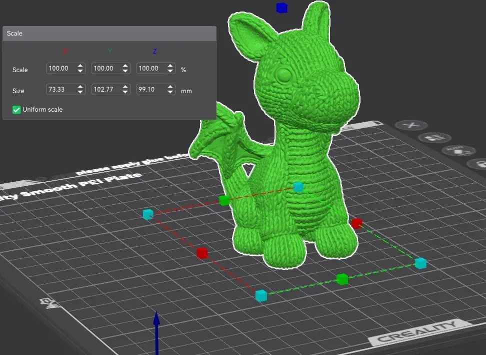Image resolution: width=486 pixels, height=355 pixels.
Task: Increase Size X 73.33 with up arrow
Action: pyautogui.click(x=80, y=87)
